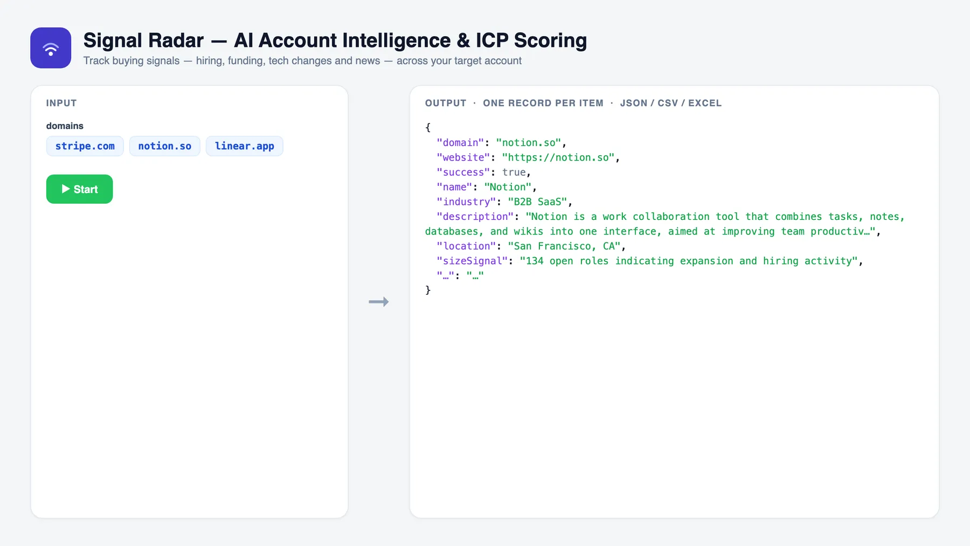The height and width of the screenshot is (546, 970).
Task: Click the Signal Radar wifi logo icon
Action: (51, 48)
